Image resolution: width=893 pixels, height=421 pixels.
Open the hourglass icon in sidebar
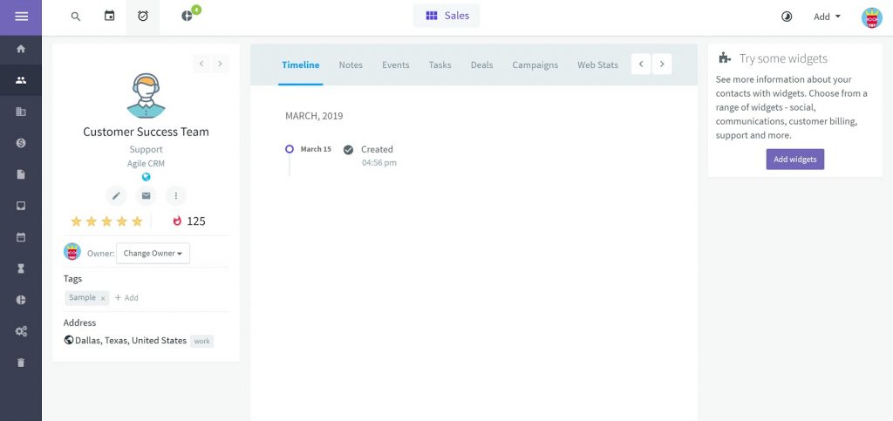[x=21, y=268]
